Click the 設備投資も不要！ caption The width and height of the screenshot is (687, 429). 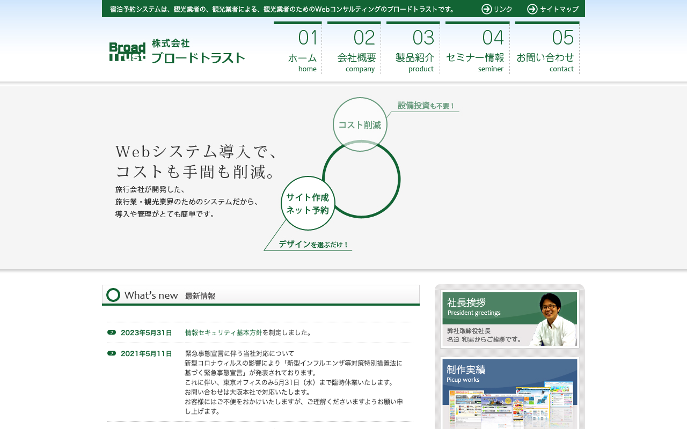pyautogui.click(x=426, y=106)
